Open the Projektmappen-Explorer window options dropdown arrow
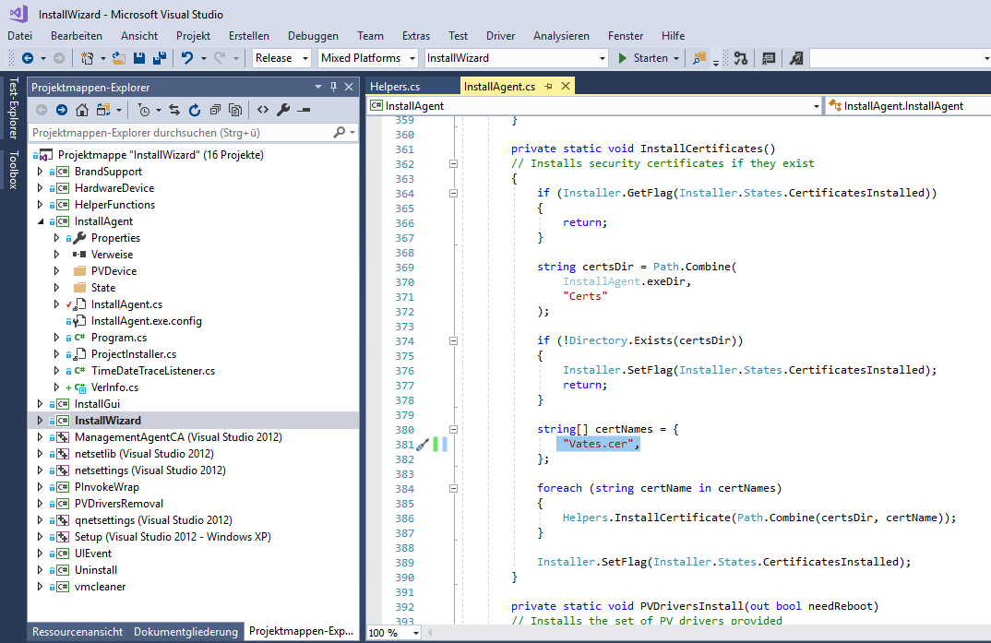Viewport: 991px width, 643px height. point(318,87)
